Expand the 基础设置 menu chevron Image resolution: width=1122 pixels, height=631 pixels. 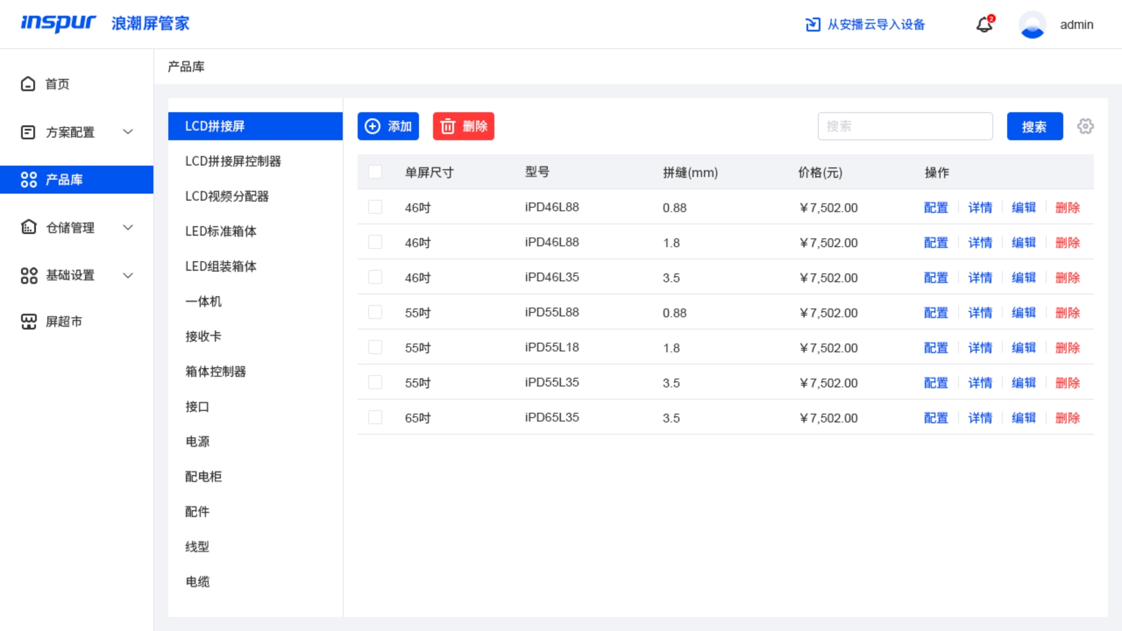coord(128,275)
